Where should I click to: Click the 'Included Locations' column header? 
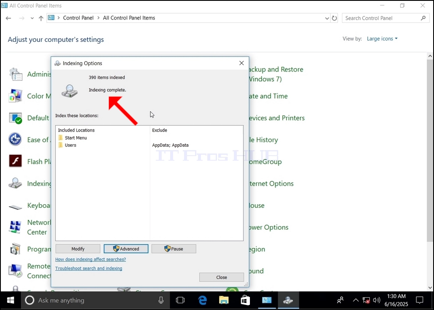76,130
